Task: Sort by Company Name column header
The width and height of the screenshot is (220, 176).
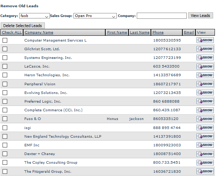Action: click(39, 33)
